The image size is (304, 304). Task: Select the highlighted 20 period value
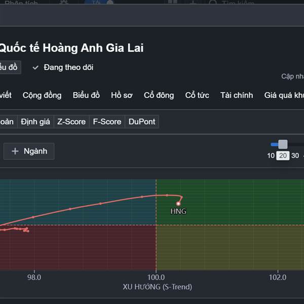pos(283,156)
